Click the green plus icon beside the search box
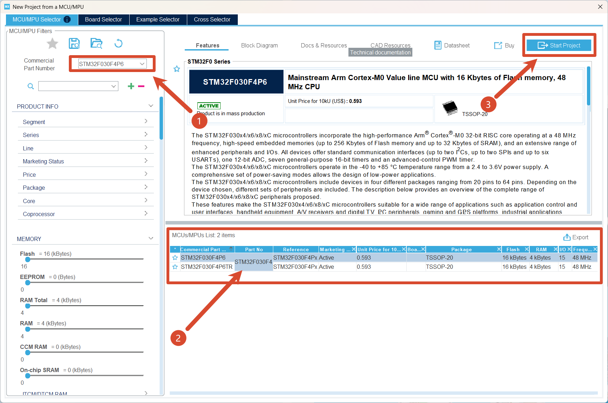This screenshot has height=403, width=608. 131,86
